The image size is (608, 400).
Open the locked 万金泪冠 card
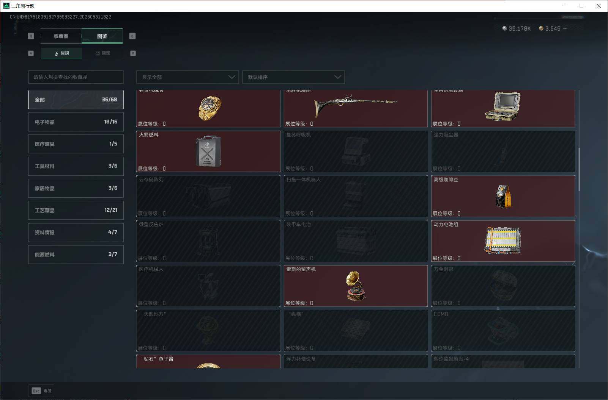pyautogui.click(x=503, y=286)
